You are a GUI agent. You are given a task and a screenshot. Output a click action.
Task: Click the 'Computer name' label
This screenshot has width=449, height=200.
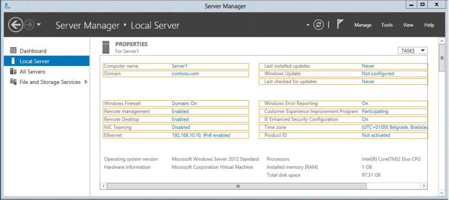point(121,66)
